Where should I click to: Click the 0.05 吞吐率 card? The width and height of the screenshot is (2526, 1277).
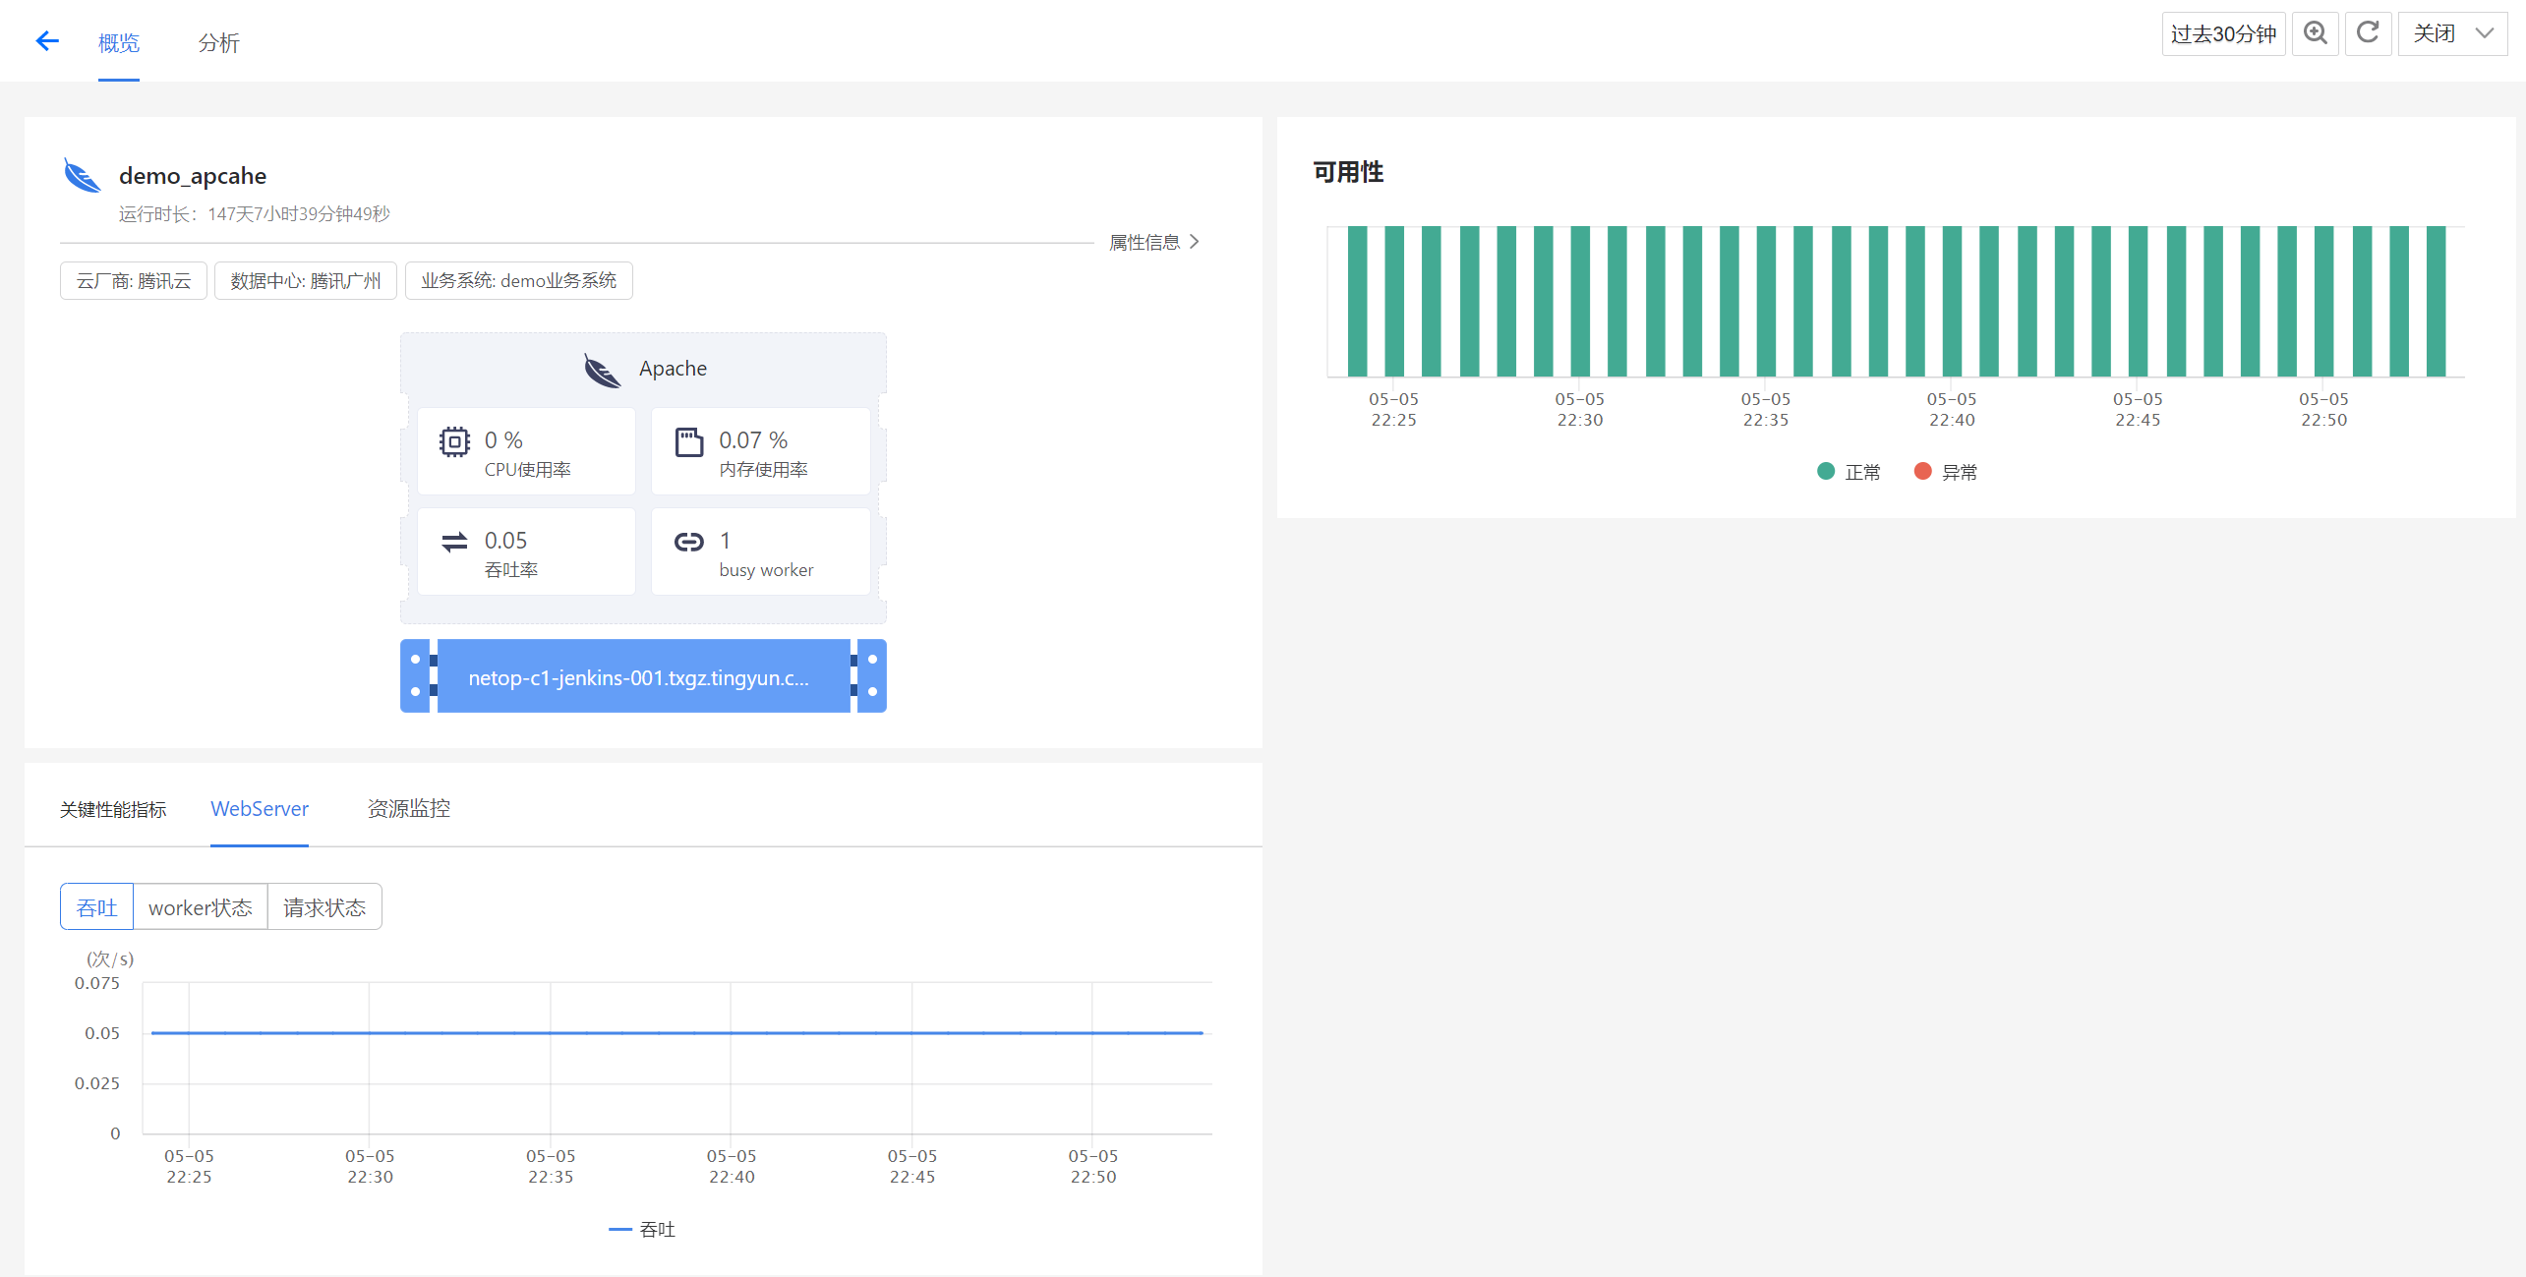pos(526,551)
